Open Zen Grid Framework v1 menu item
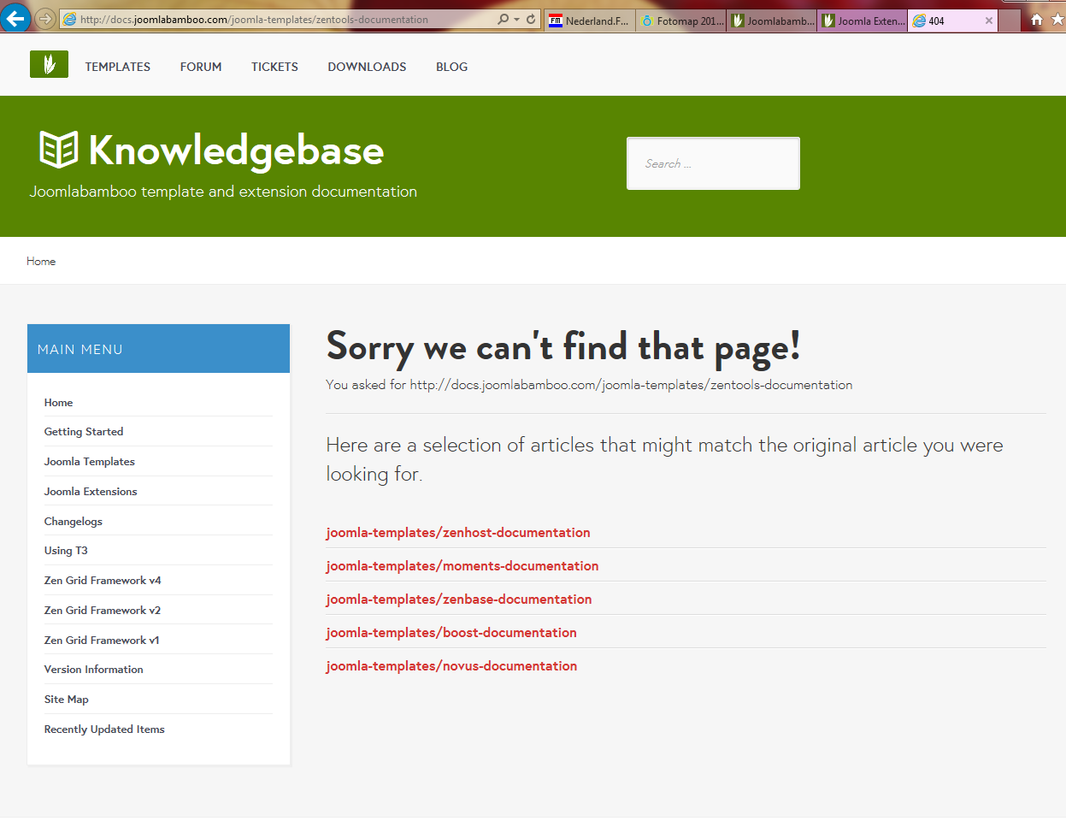This screenshot has height=827, width=1066. click(x=102, y=641)
